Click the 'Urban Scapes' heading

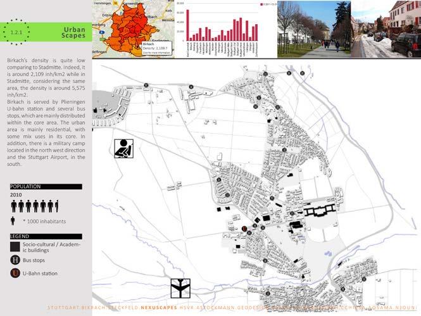73,32
